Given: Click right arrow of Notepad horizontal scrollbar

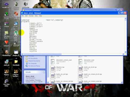Looking at the screenshot, I should [123, 54].
